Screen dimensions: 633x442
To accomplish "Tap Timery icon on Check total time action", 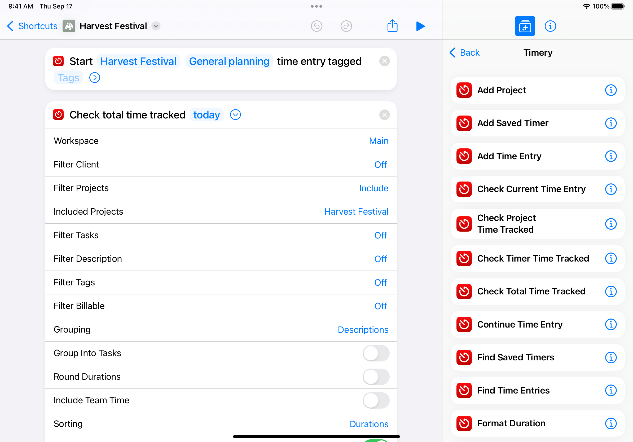I will [x=58, y=115].
